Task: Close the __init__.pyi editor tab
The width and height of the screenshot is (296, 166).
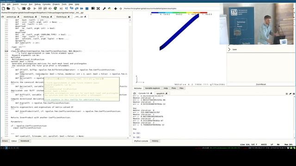Action: tap(85, 17)
